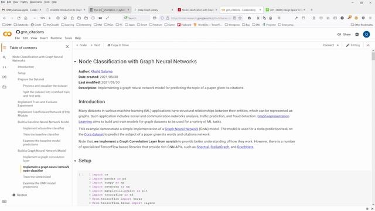Image resolution: width=375 pixels, height=211 pixels.
Task: Go to Prepare the Dataset in contents
Action: pos(31,79)
